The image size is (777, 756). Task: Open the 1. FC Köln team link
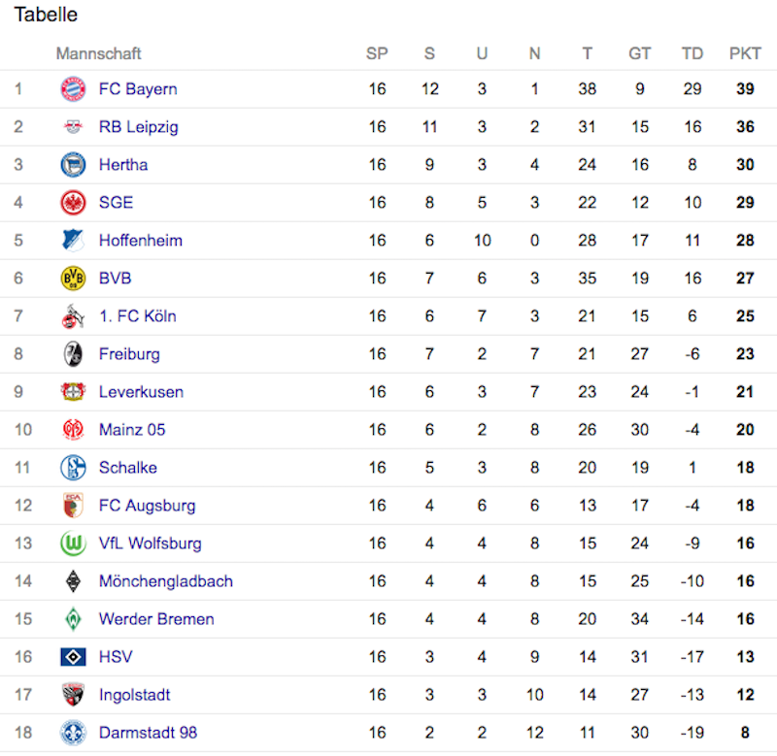pyautogui.click(x=138, y=316)
